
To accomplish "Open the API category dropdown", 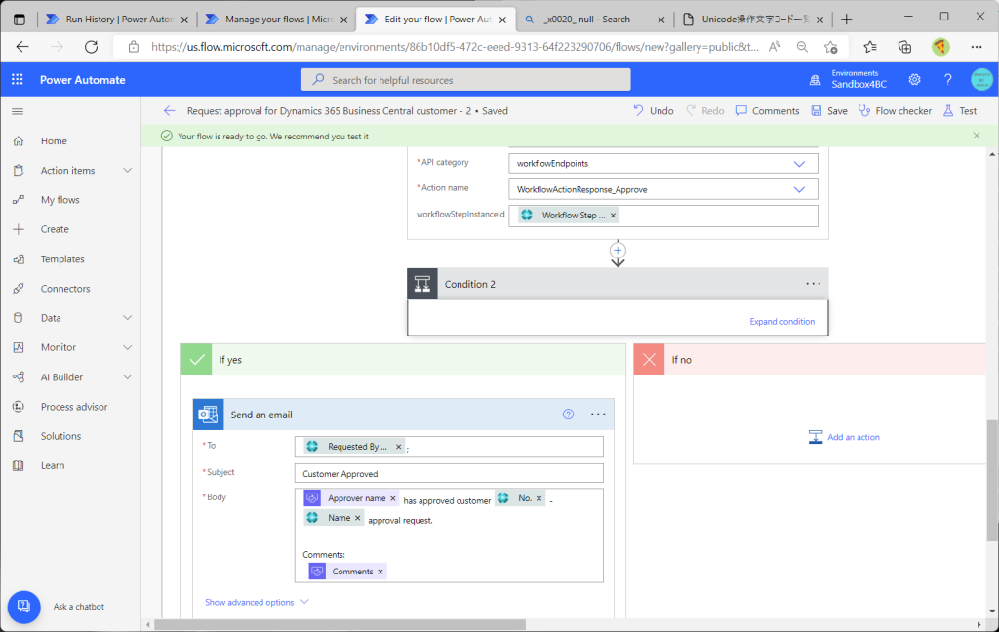I will pos(799,164).
